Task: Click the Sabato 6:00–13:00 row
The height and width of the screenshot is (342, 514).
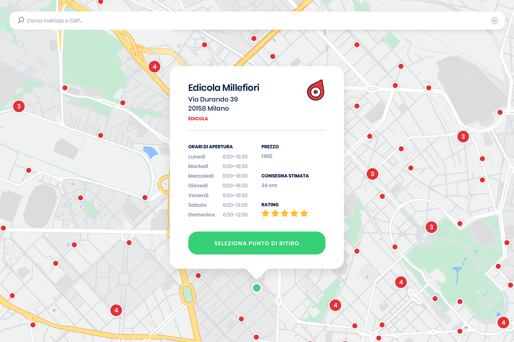Action: (x=218, y=205)
